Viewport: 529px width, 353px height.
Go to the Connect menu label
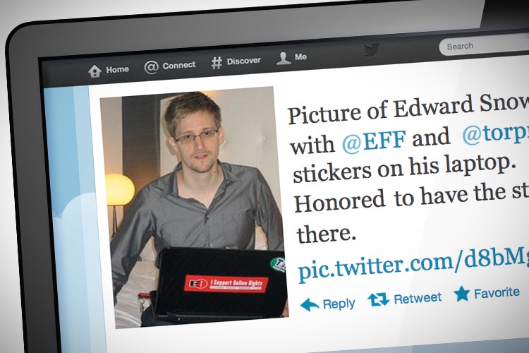pyautogui.click(x=179, y=65)
